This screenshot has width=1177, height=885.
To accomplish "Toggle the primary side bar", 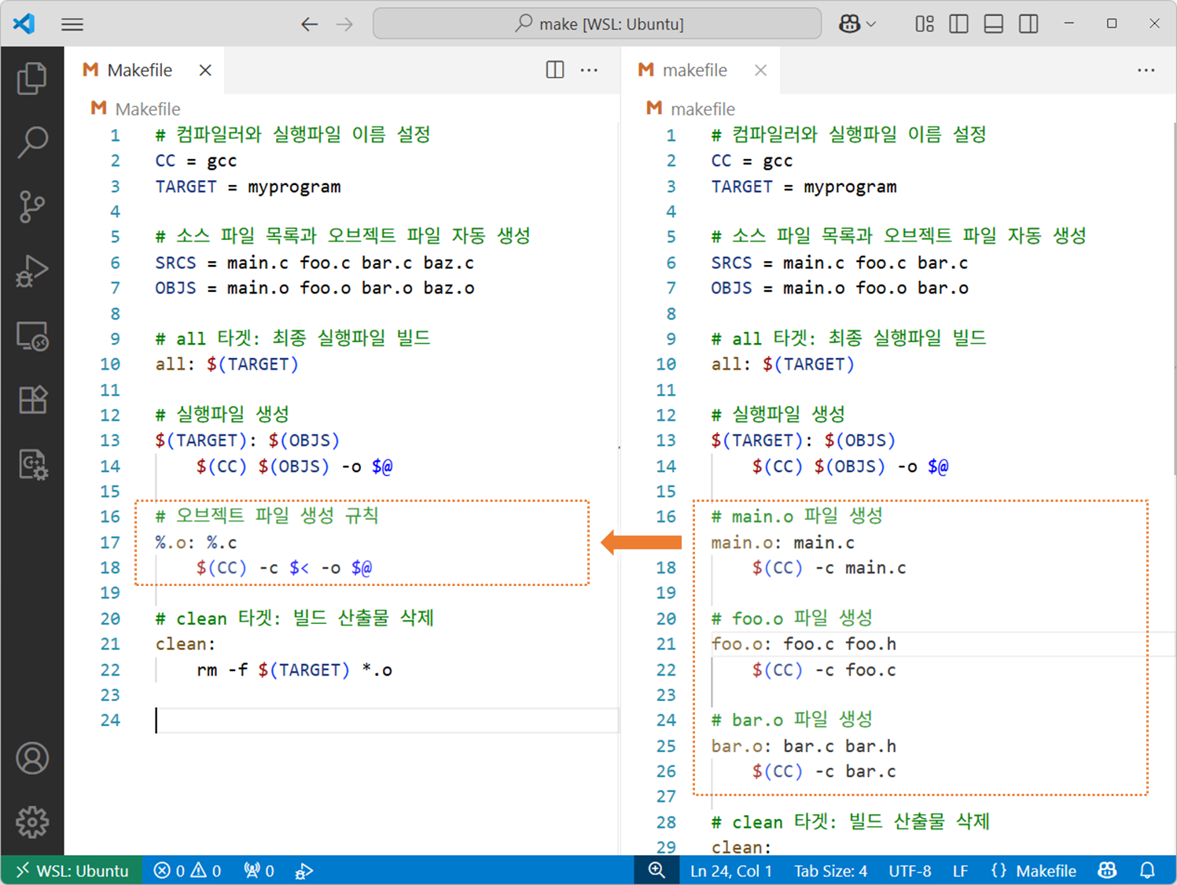I will point(959,24).
